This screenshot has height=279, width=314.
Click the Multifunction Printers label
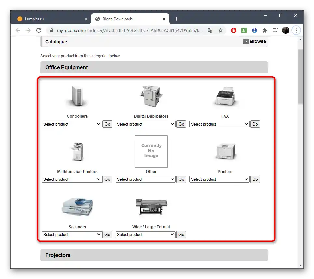77,171
